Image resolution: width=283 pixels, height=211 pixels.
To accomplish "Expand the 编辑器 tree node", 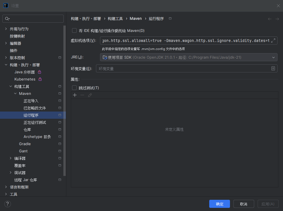I will [x=6, y=43].
